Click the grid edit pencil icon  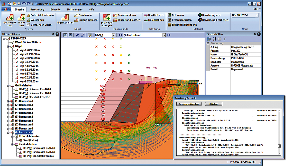click(90, 35)
